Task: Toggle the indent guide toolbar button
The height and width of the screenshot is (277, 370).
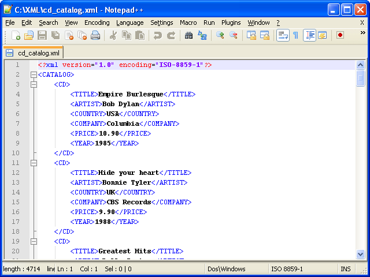Action: tap(309, 35)
